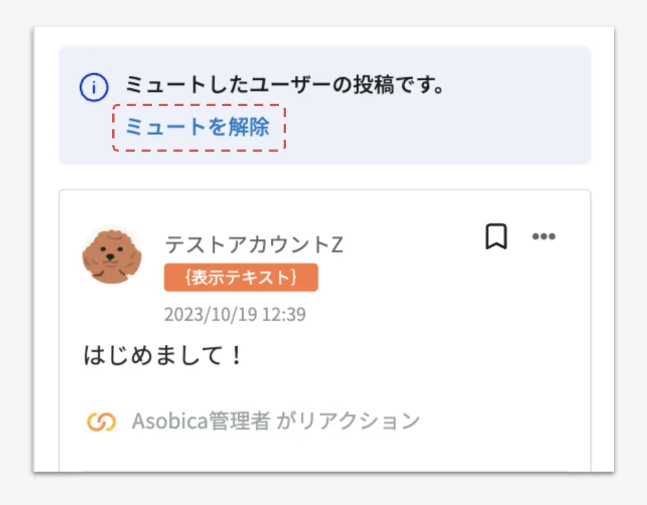This screenshot has height=505, width=647.
Task: Open the poodle profile avatar
Action: (x=112, y=255)
